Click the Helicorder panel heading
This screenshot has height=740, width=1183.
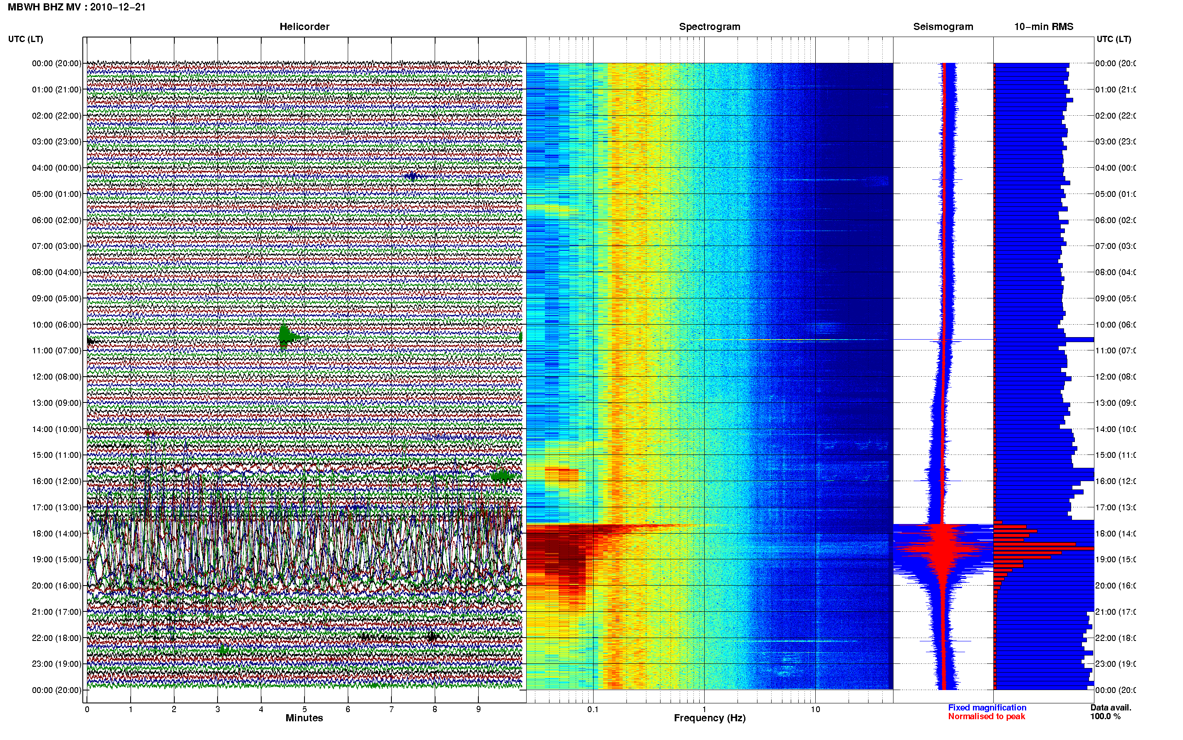pyautogui.click(x=304, y=27)
